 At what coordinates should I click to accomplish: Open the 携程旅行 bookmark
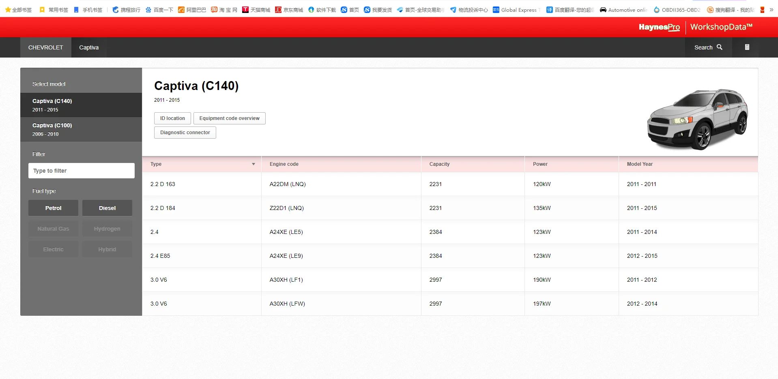126,10
